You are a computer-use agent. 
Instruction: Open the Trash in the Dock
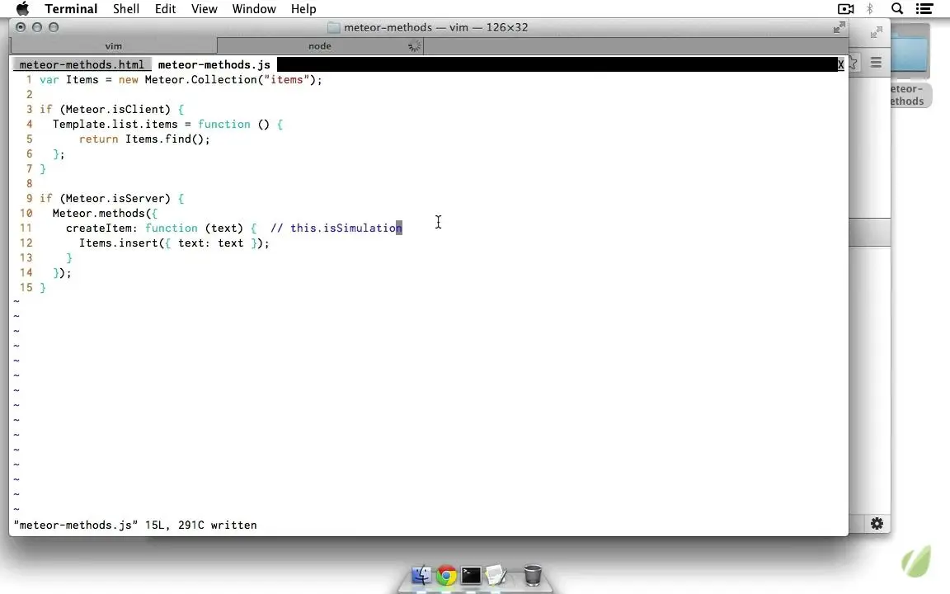(x=532, y=574)
